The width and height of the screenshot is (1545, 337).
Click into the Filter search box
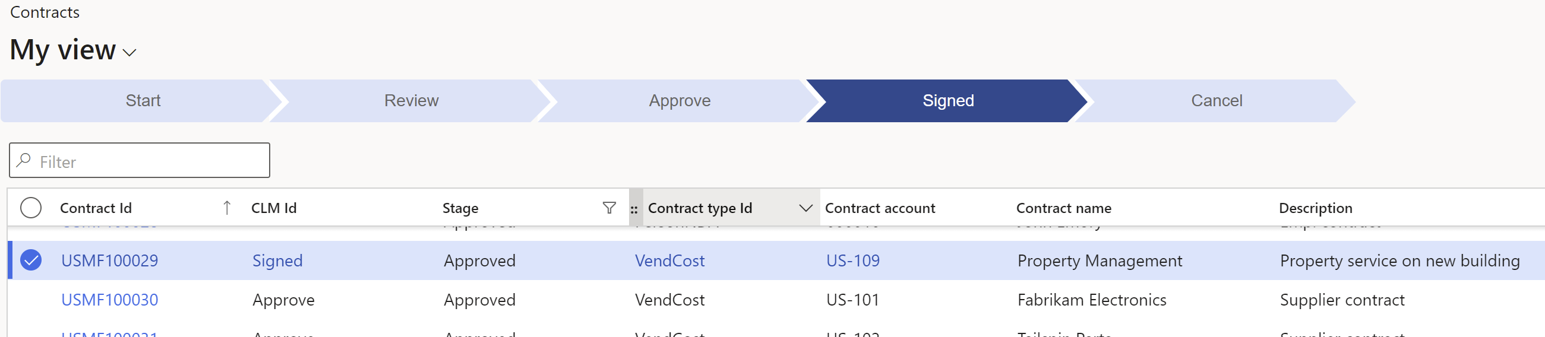139,160
